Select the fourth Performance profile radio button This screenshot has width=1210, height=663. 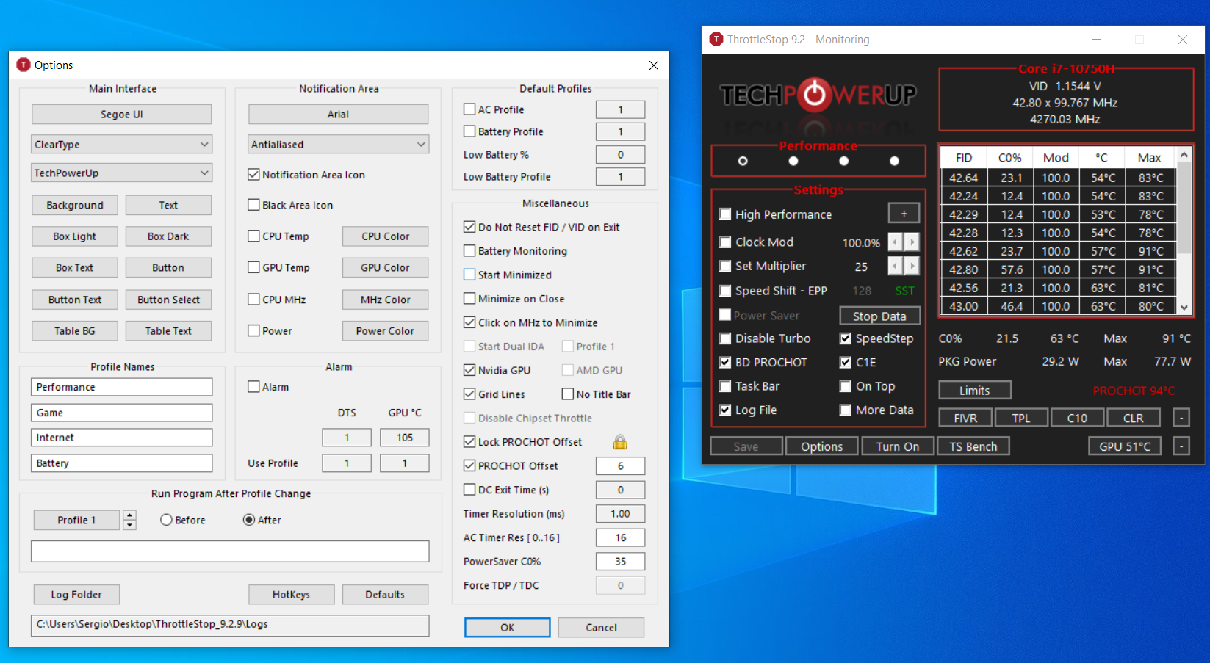coord(894,161)
